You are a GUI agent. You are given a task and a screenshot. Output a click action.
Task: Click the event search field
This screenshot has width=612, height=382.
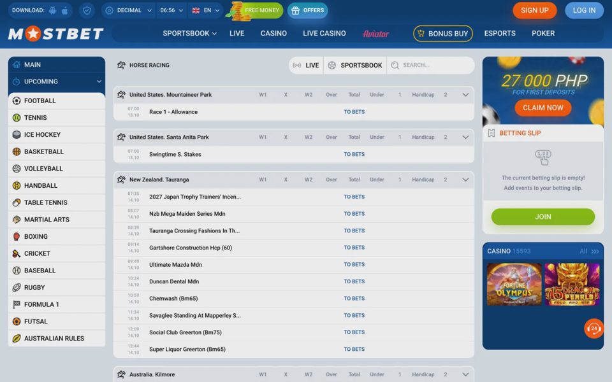click(x=430, y=65)
